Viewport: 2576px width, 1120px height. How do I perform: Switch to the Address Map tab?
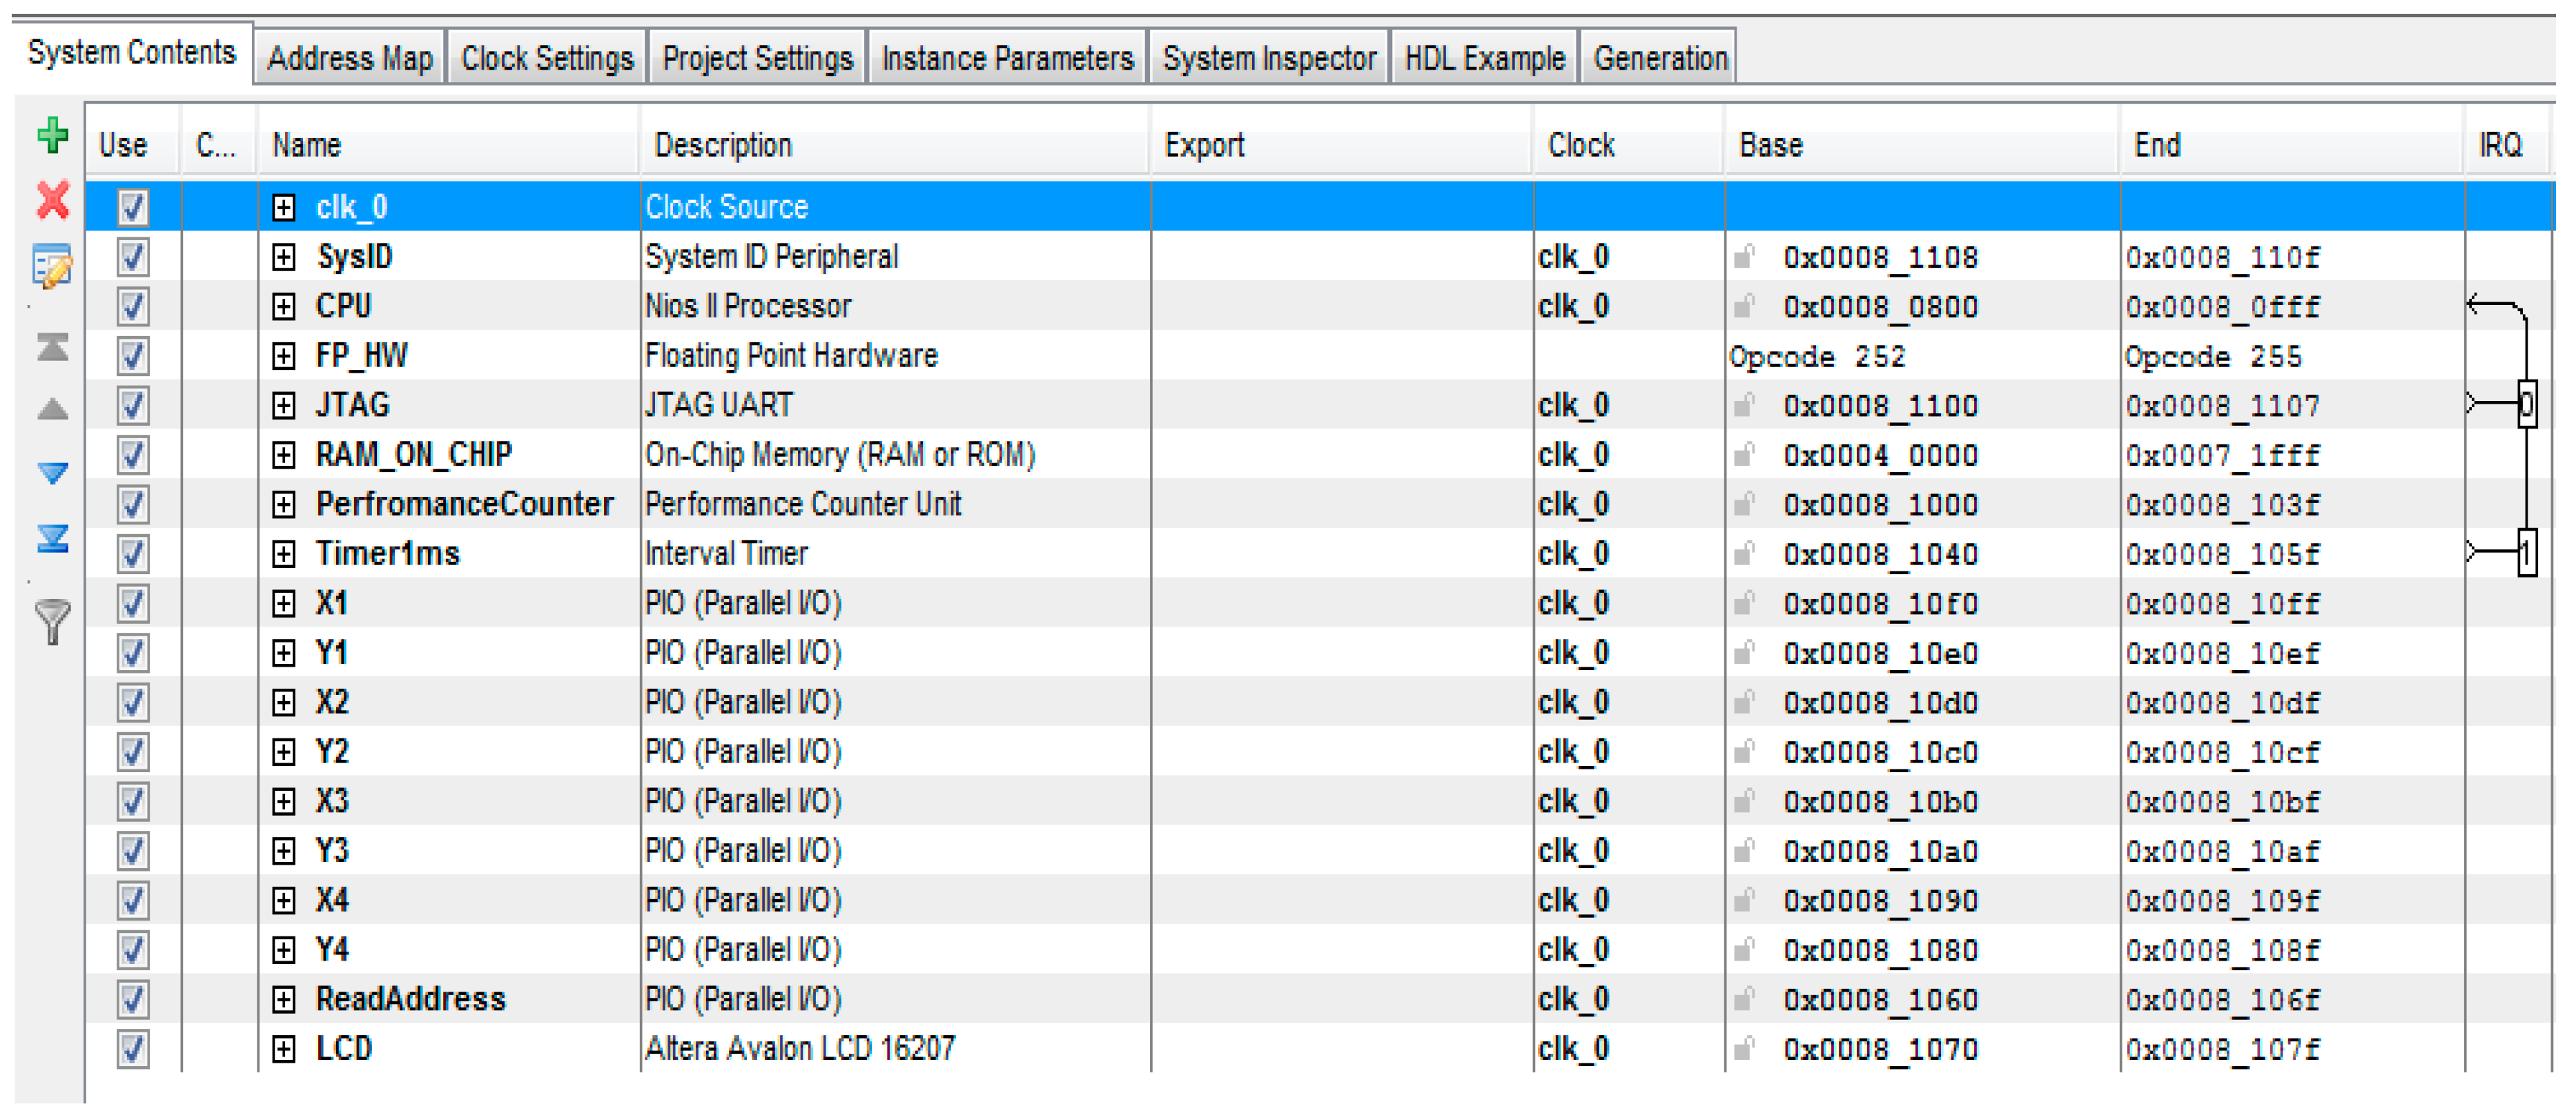pos(349,58)
